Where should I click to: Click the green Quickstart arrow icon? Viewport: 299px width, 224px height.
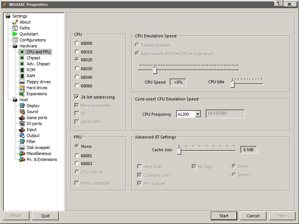[15, 34]
